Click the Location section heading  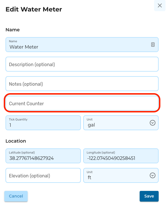[x=16, y=141]
